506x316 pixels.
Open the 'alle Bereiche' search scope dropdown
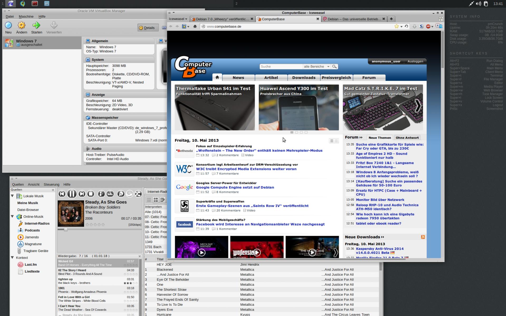click(317, 67)
